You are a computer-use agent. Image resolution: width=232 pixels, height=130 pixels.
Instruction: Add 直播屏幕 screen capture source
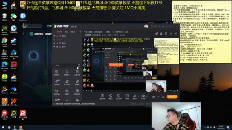point(102,97)
